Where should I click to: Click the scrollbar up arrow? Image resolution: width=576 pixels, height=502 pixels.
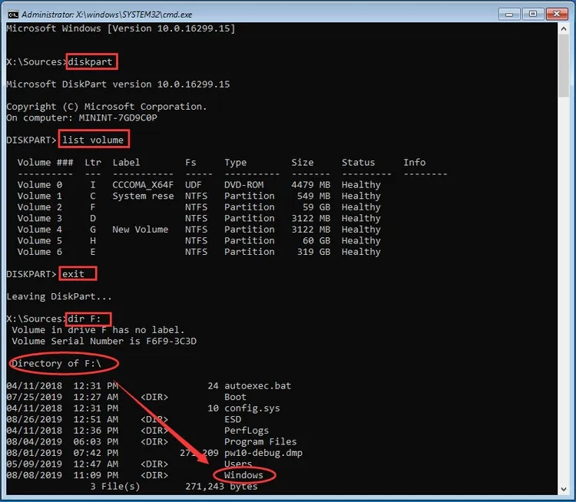point(564,28)
